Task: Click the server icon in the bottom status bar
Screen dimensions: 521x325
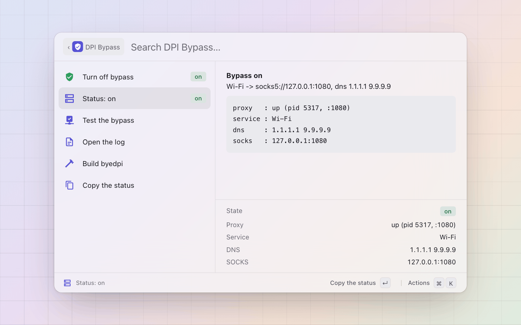Action: [67, 283]
